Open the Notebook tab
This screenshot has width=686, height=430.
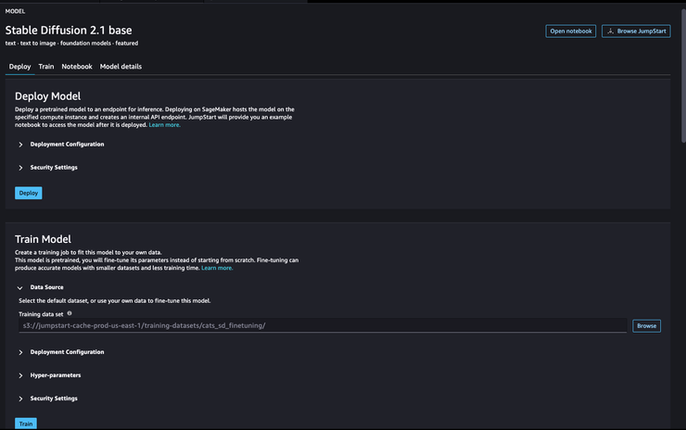point(77,67)
